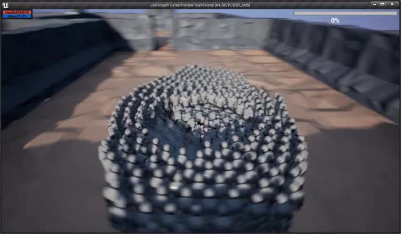Click the gray progress bar at top right
This screenshot has height=234, width=401.
(x=345, y=13)
